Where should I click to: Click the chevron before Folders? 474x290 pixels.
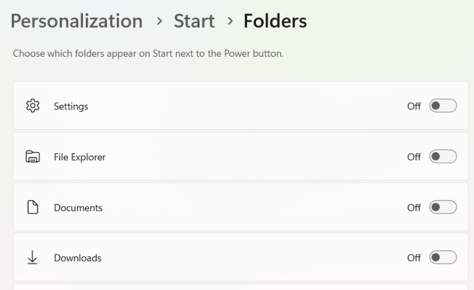point(230,21)
